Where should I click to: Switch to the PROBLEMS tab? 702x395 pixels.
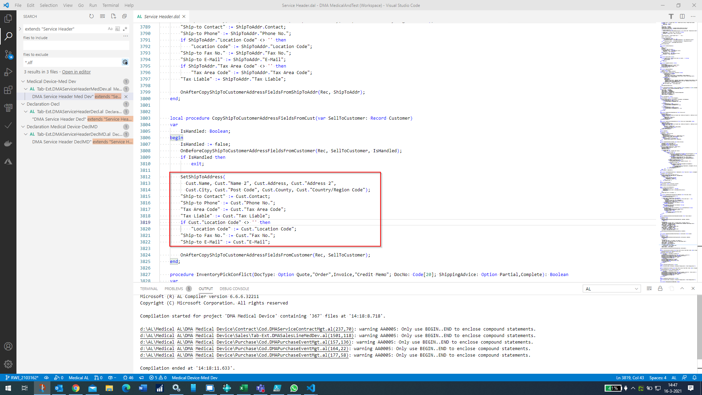pyautogui.click(x=174, y=289)
